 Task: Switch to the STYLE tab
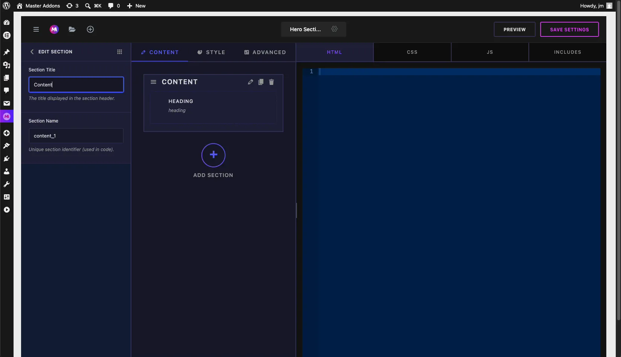tap(211, 52)
